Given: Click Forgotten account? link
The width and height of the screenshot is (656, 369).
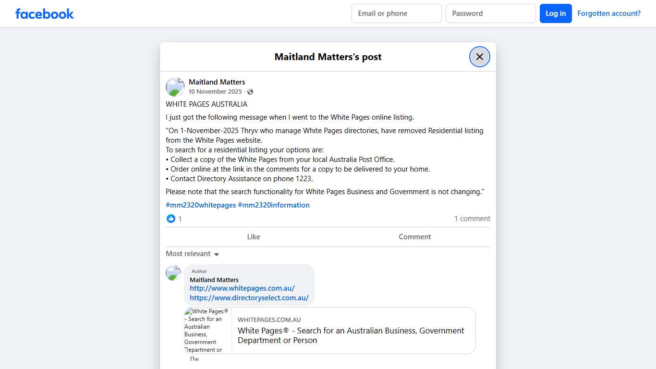Looking at the screenshot, I should click(x=609, y=13).
